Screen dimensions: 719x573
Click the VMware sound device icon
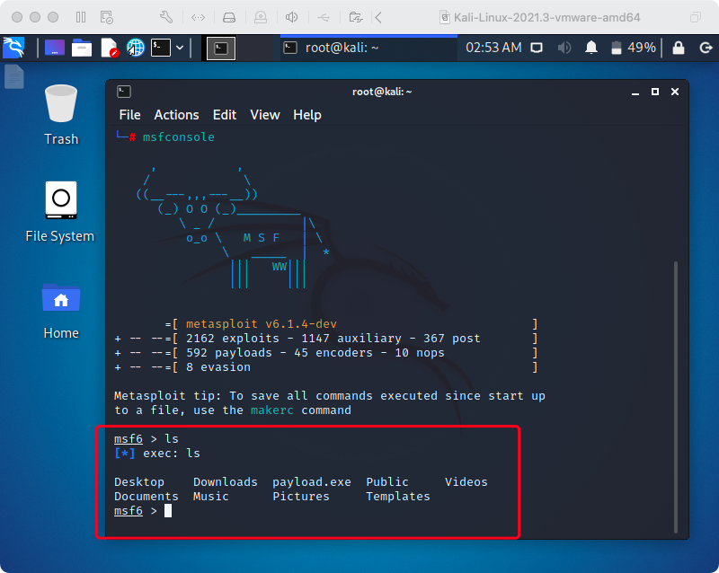291,17
